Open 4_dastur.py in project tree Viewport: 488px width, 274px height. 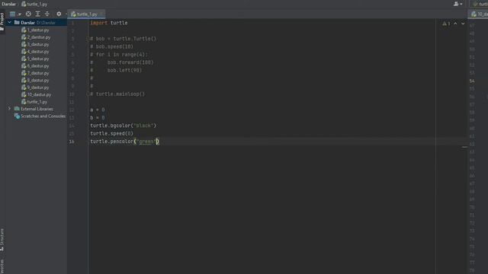tap(35, 52)
